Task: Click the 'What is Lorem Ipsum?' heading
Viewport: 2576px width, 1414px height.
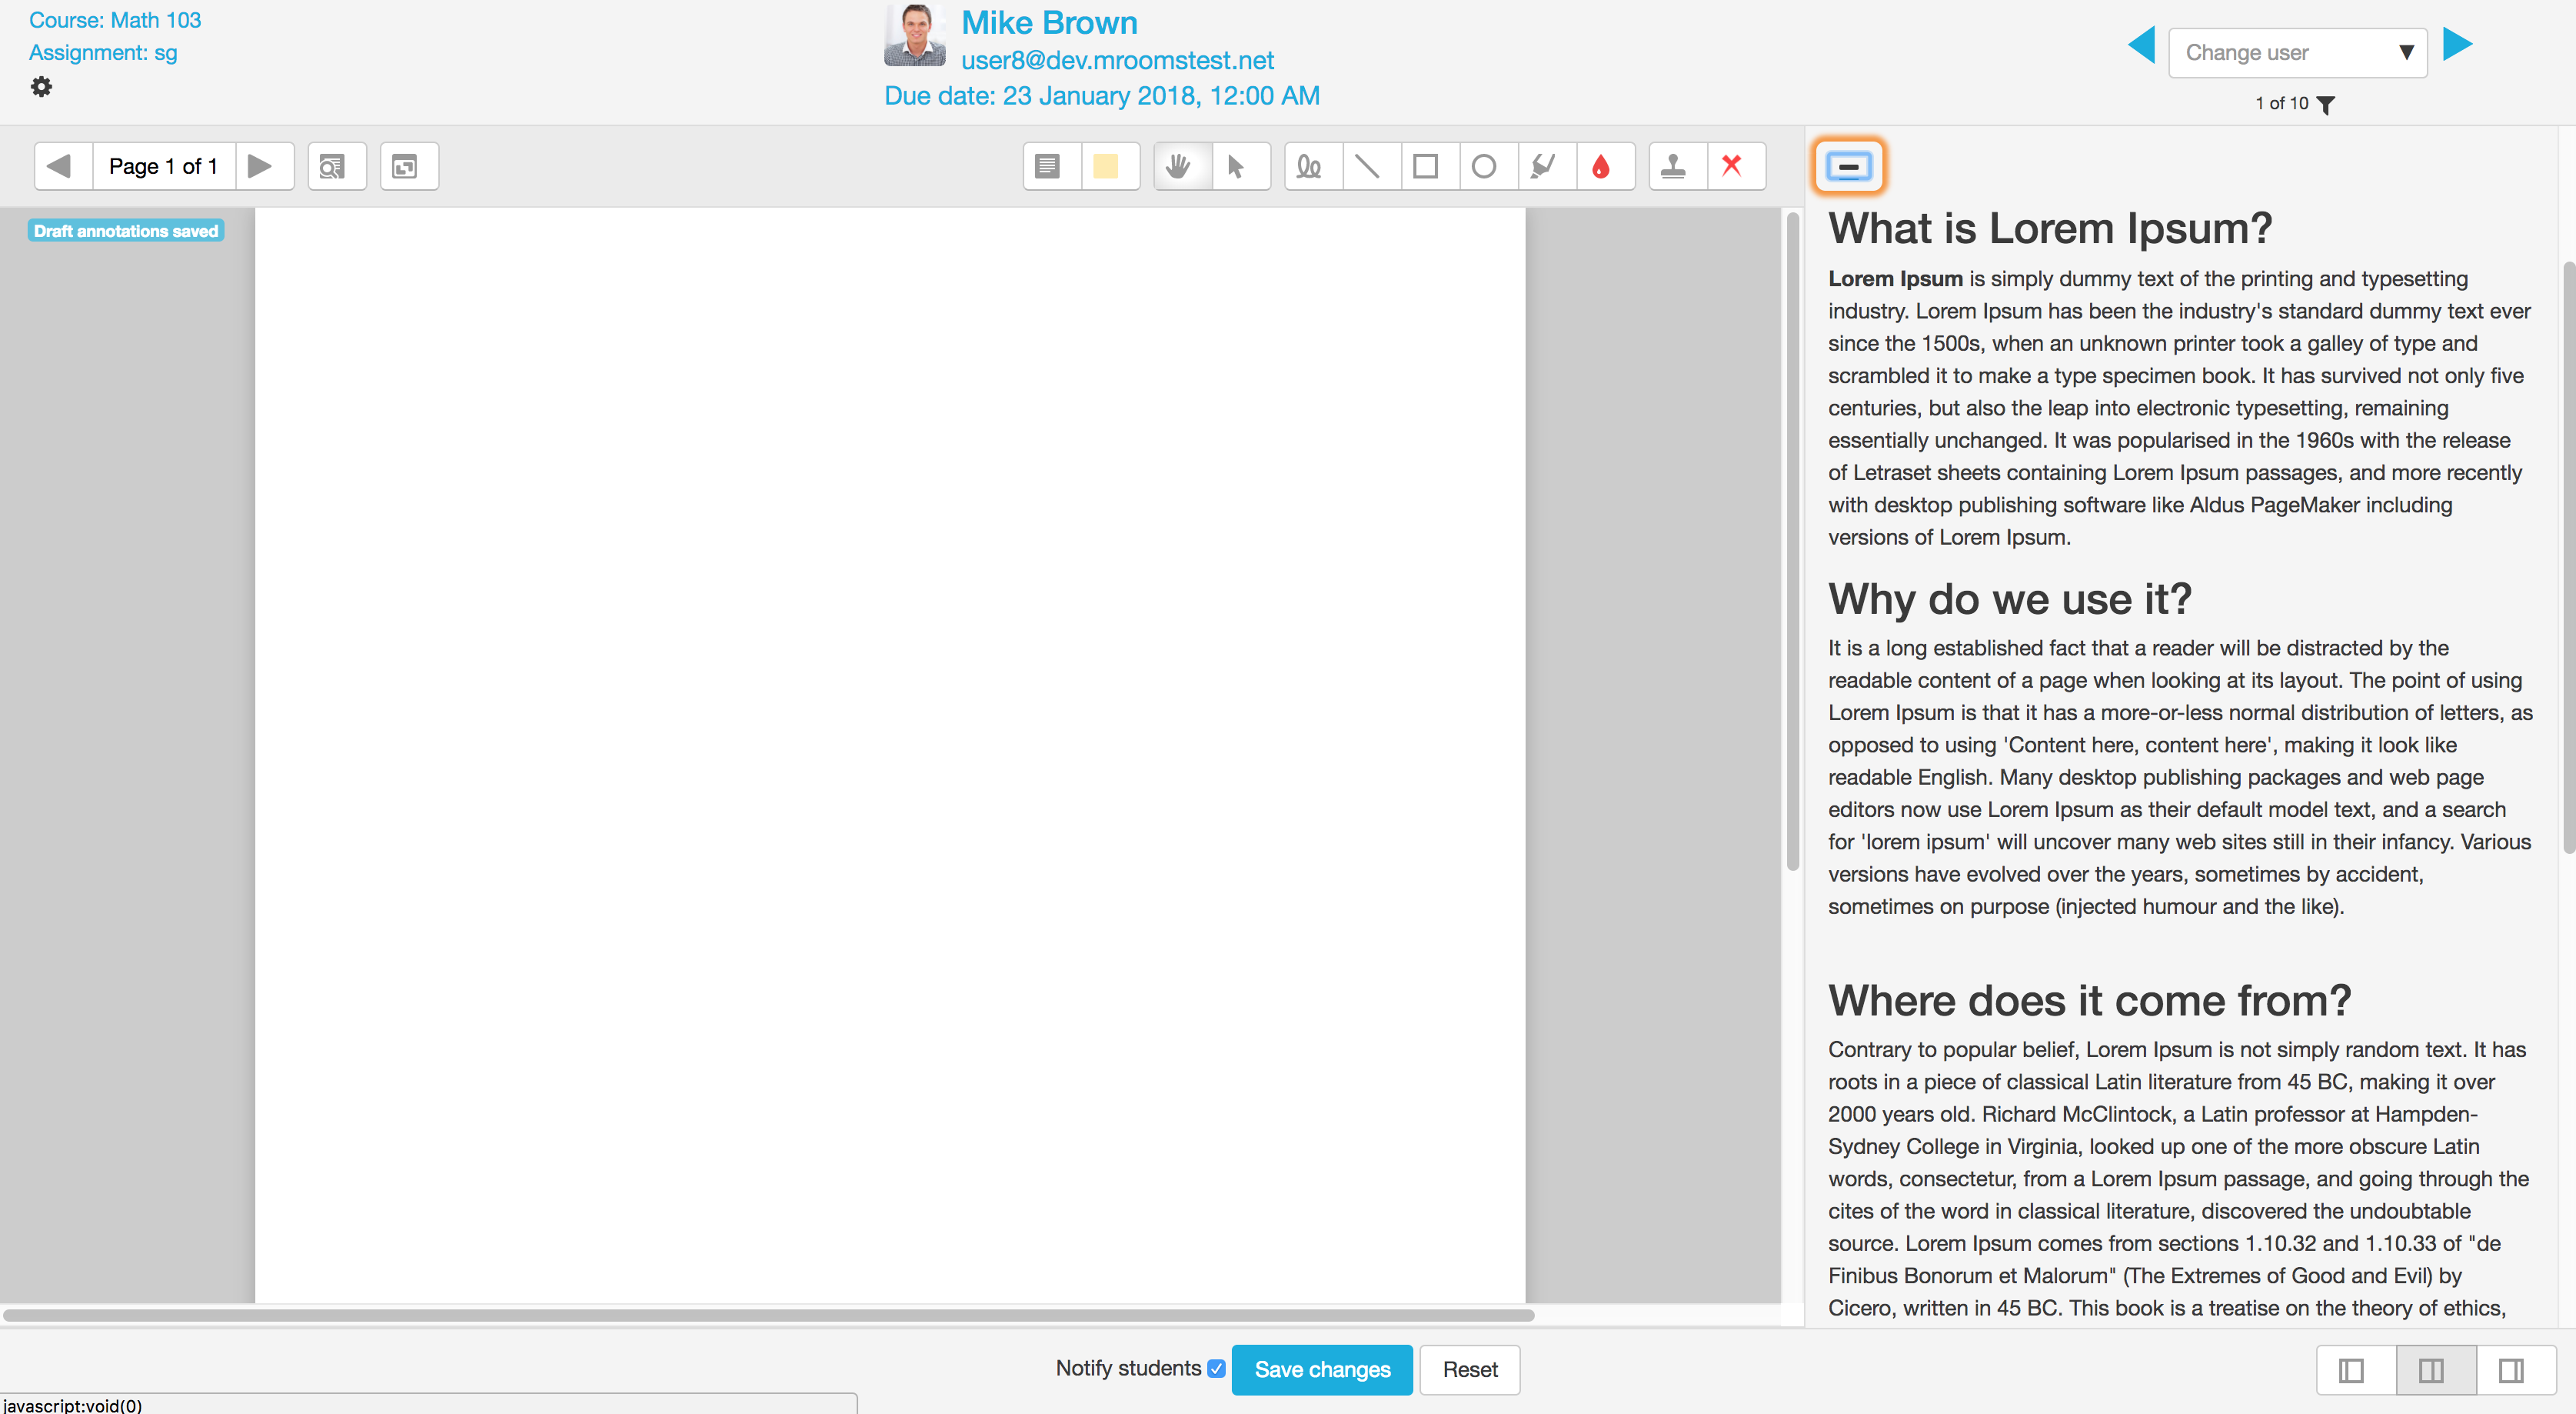Action: click(2050, 228)
